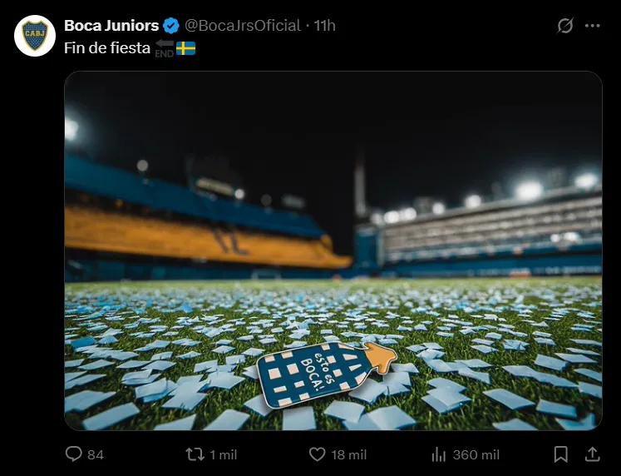621x476 pixels.
Task: Open the three-dot More options menu
Action: click(x=592, y=26)
